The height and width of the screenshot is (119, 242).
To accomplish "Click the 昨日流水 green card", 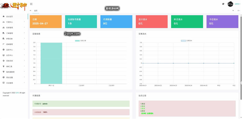I will click(187, 22).
